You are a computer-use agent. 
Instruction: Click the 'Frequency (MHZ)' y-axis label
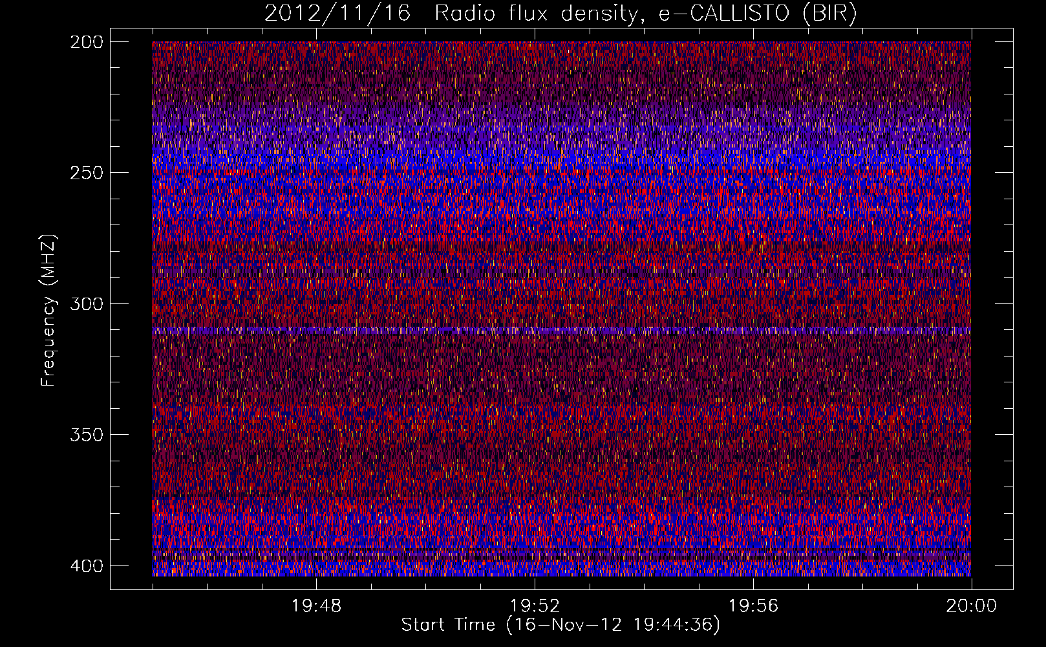(48, 311)
